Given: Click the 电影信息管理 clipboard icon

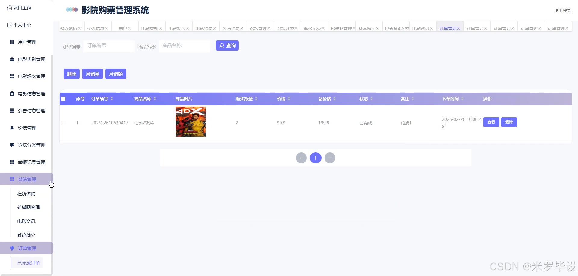Looking at the screenshot, I should [12, 93].
